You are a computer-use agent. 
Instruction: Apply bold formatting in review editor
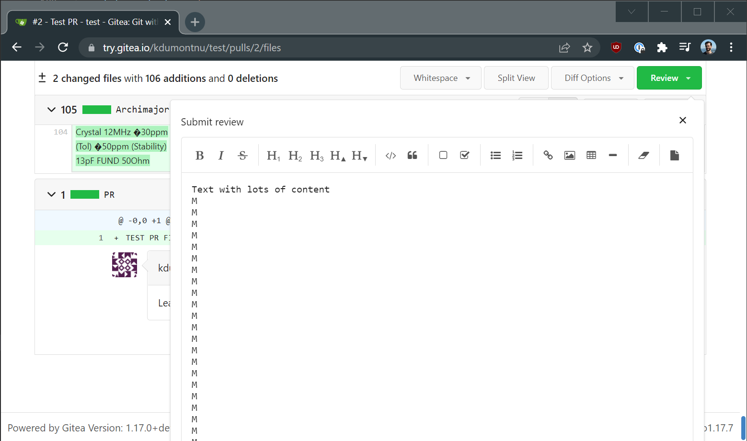click(x=200, y=155)
